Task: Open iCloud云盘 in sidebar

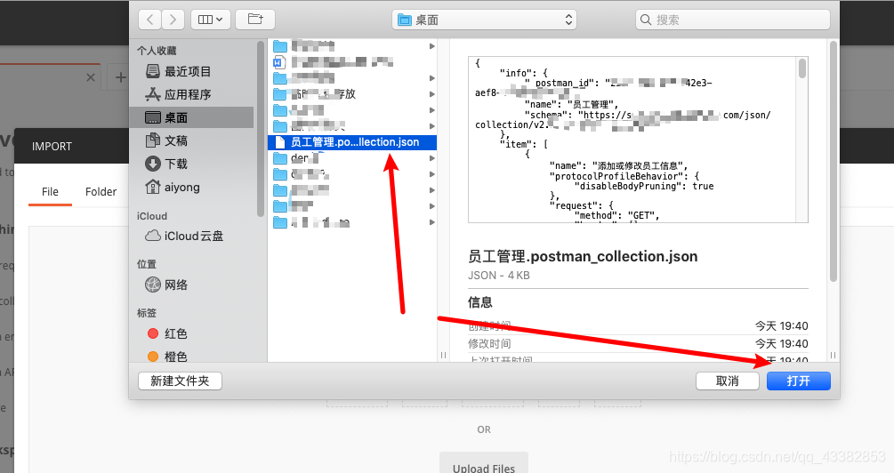Action: (193, 236)
